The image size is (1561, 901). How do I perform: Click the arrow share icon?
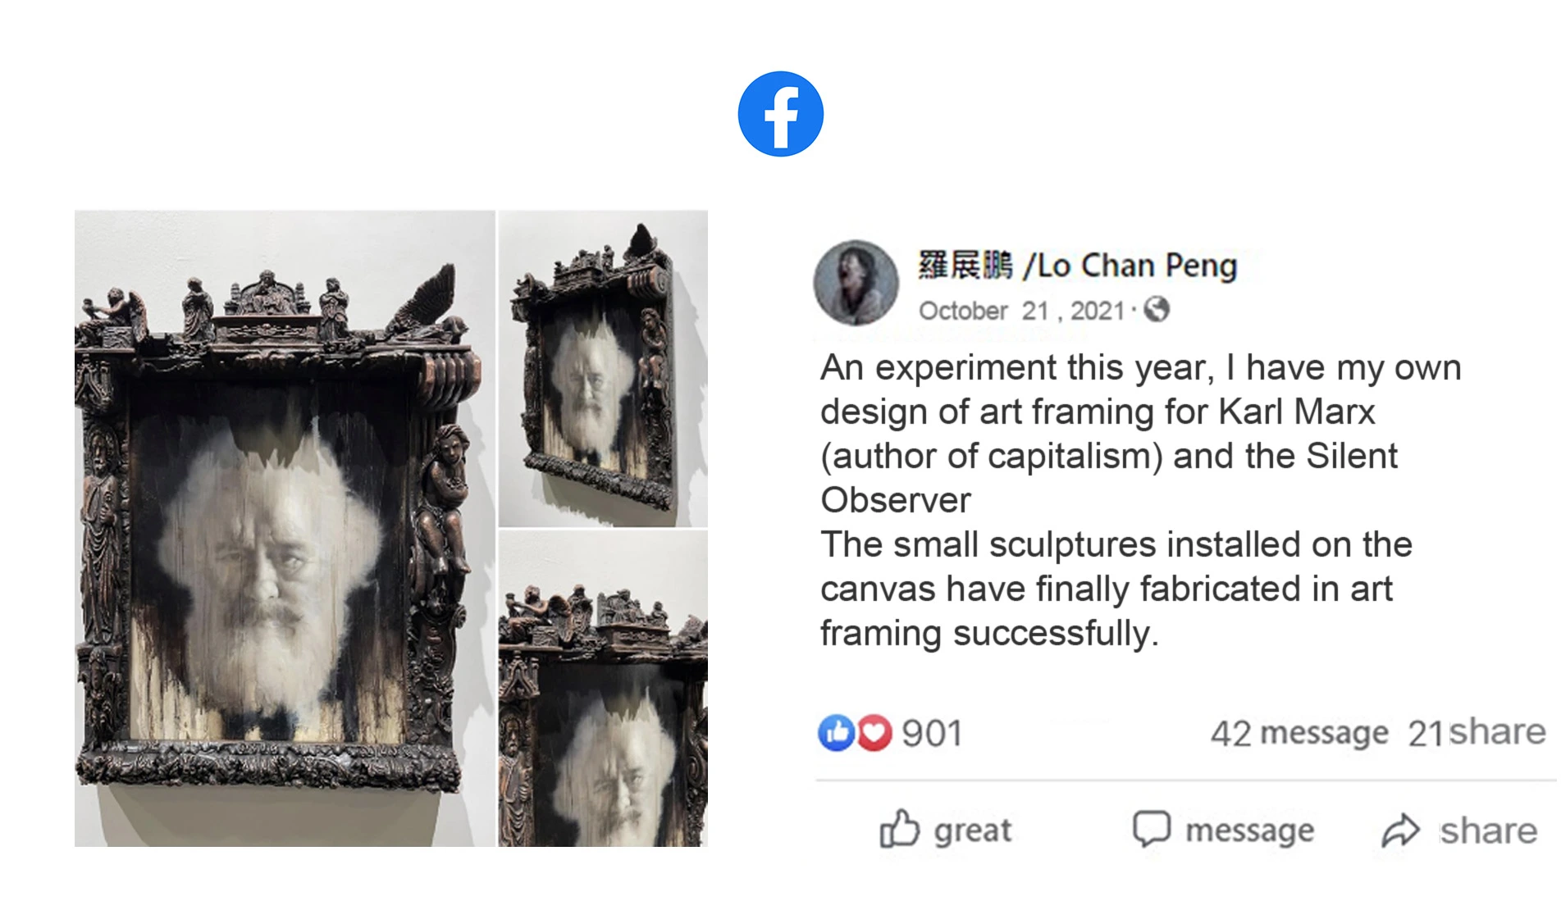pyautogui.click(x=1400, y=830)
